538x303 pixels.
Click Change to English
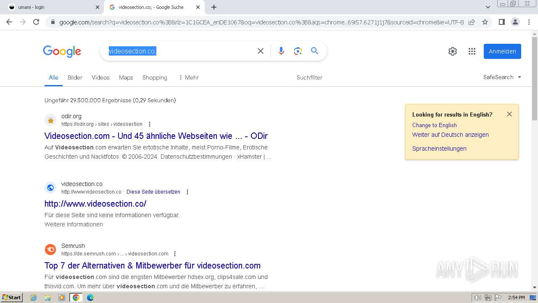[435, 125]
